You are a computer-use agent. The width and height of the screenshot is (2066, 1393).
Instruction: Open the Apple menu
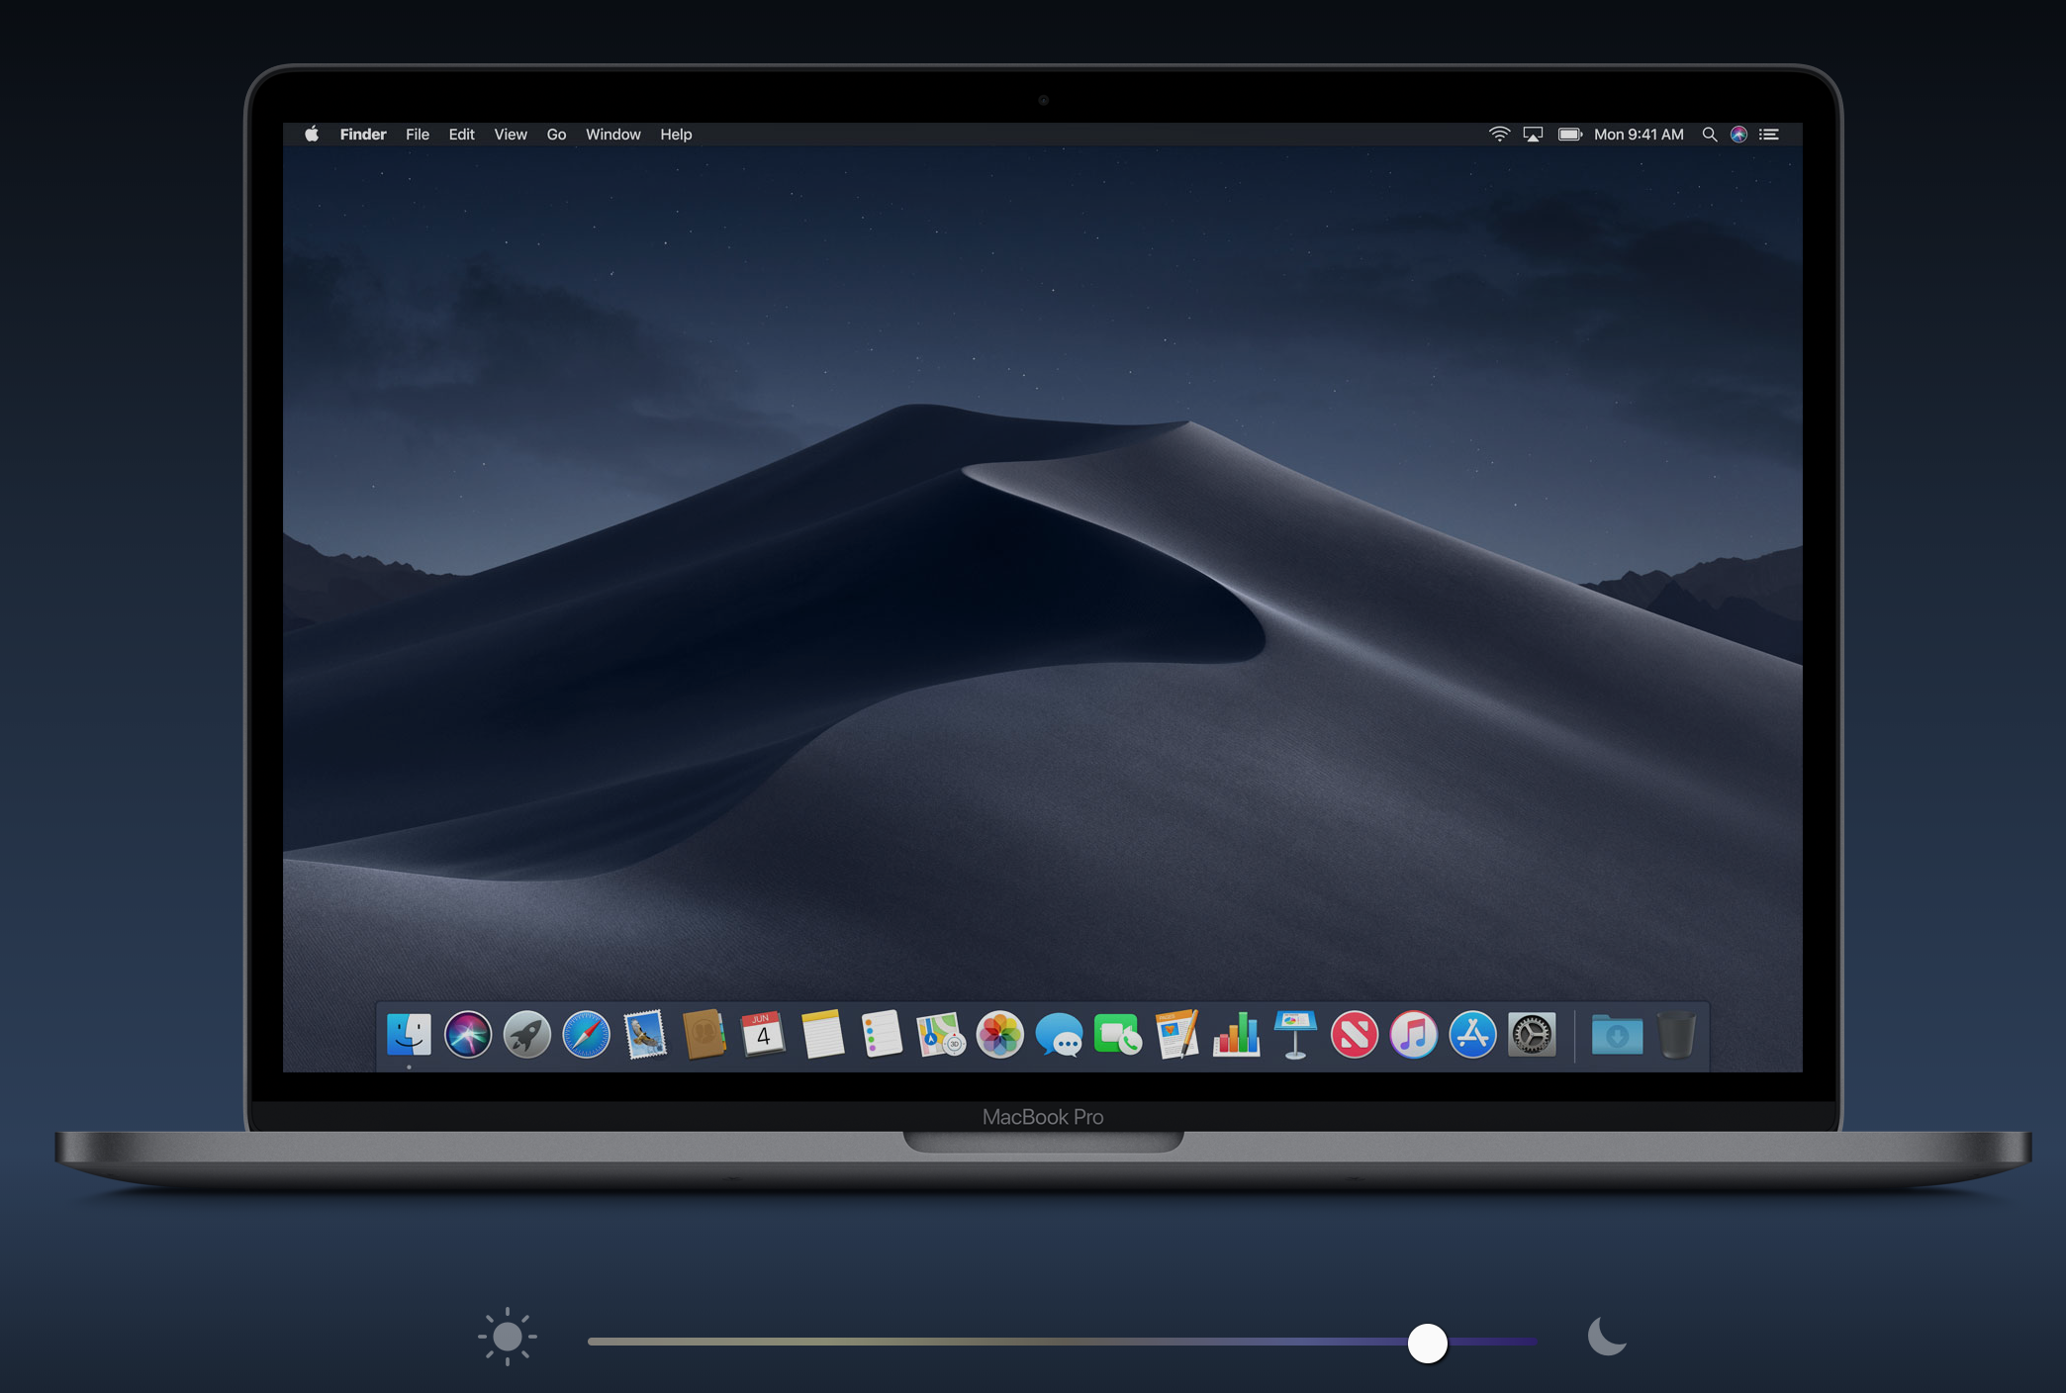tap(312, 134)
